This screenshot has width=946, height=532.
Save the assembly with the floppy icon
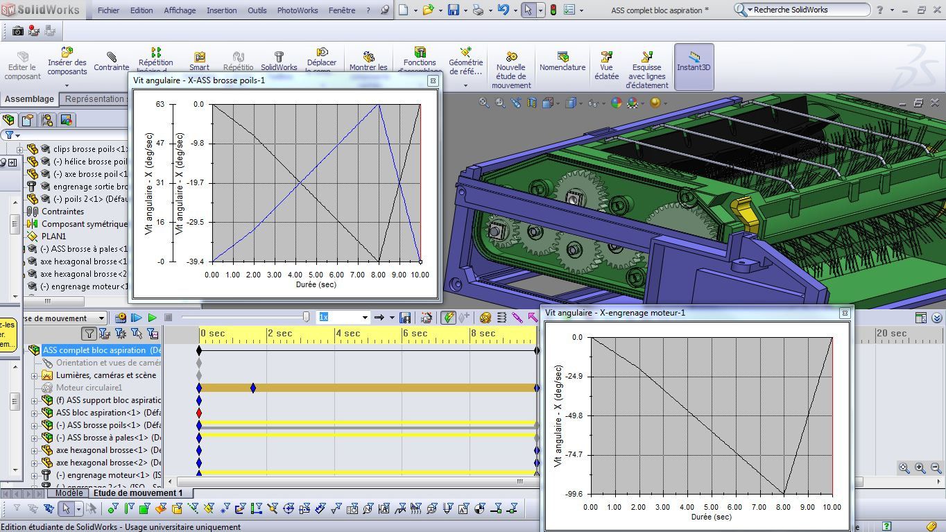(453, 10)
